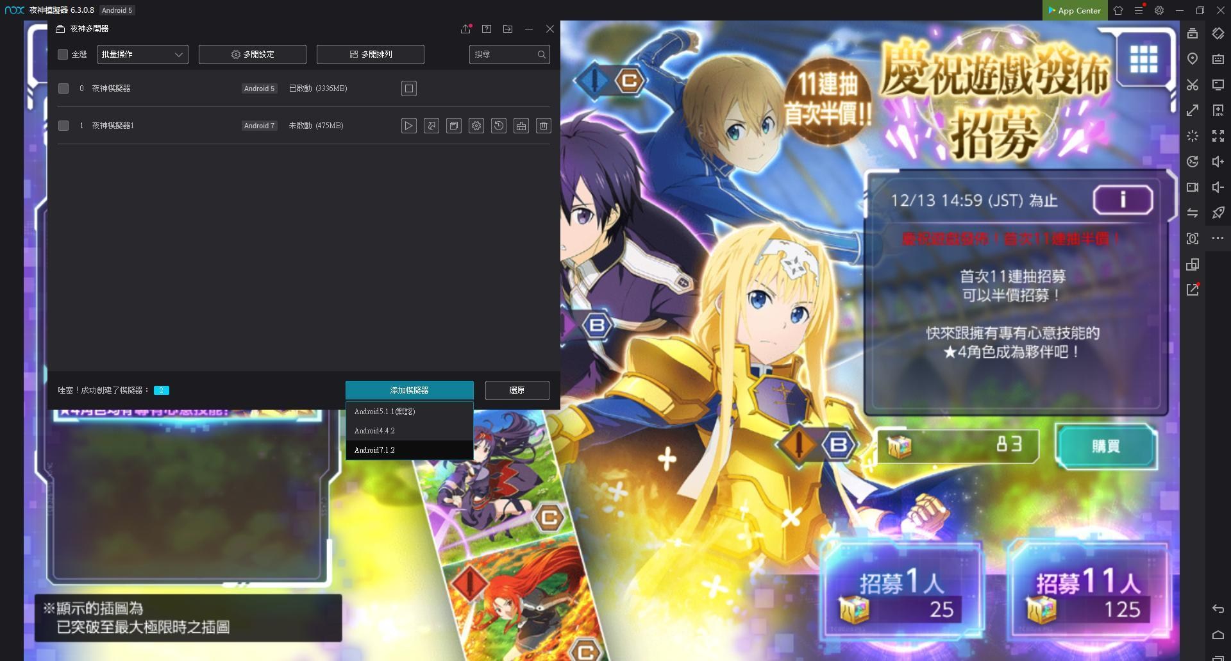
Task: Delete the 夜神模擬器1 instance
Action: pyautogui.click(x=544, y=126)
